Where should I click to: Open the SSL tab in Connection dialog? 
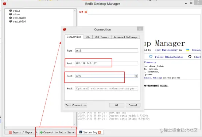pos(88,37)
